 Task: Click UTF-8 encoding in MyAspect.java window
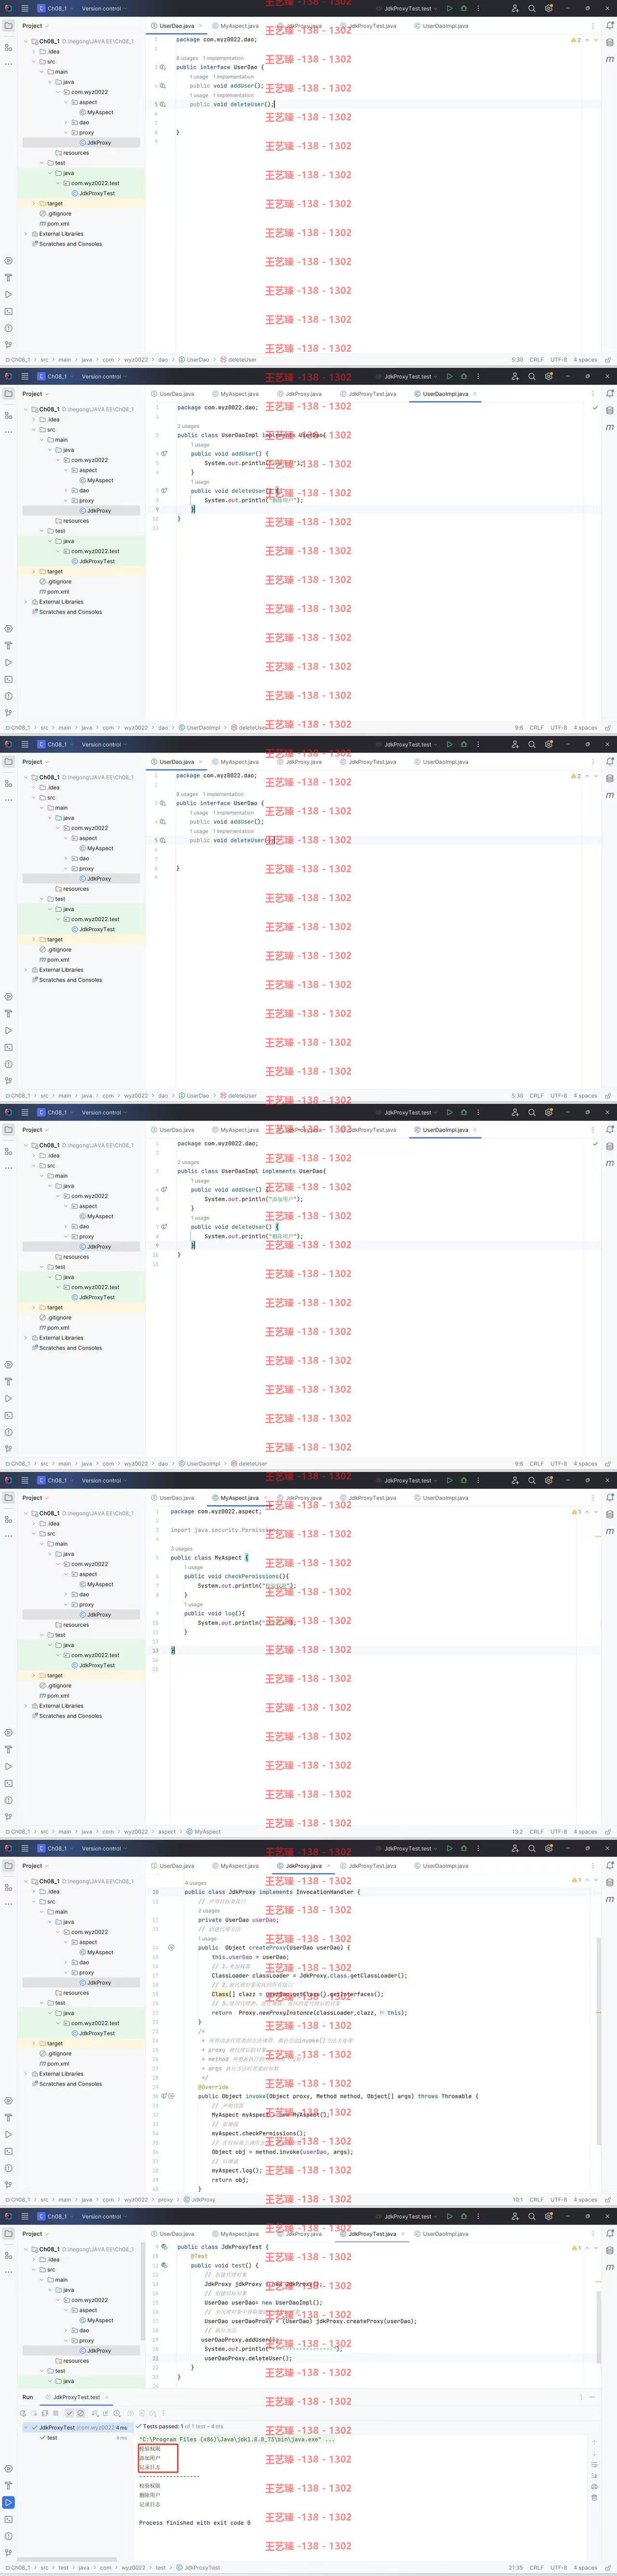click(558, 1831)
